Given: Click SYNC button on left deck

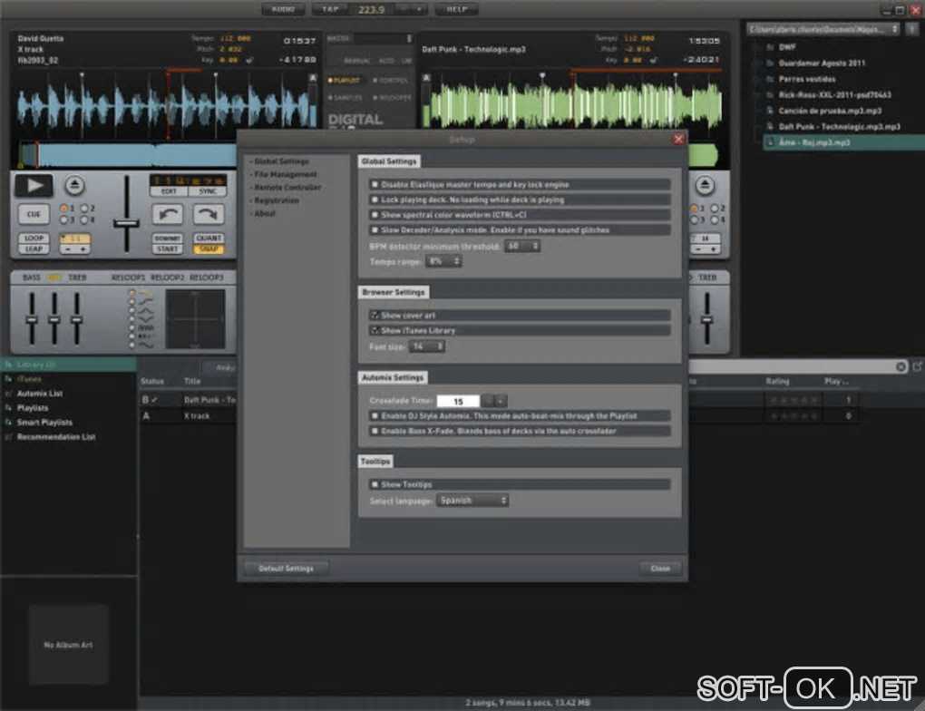Looking at the screenshot, I should [x=208, y=191].
